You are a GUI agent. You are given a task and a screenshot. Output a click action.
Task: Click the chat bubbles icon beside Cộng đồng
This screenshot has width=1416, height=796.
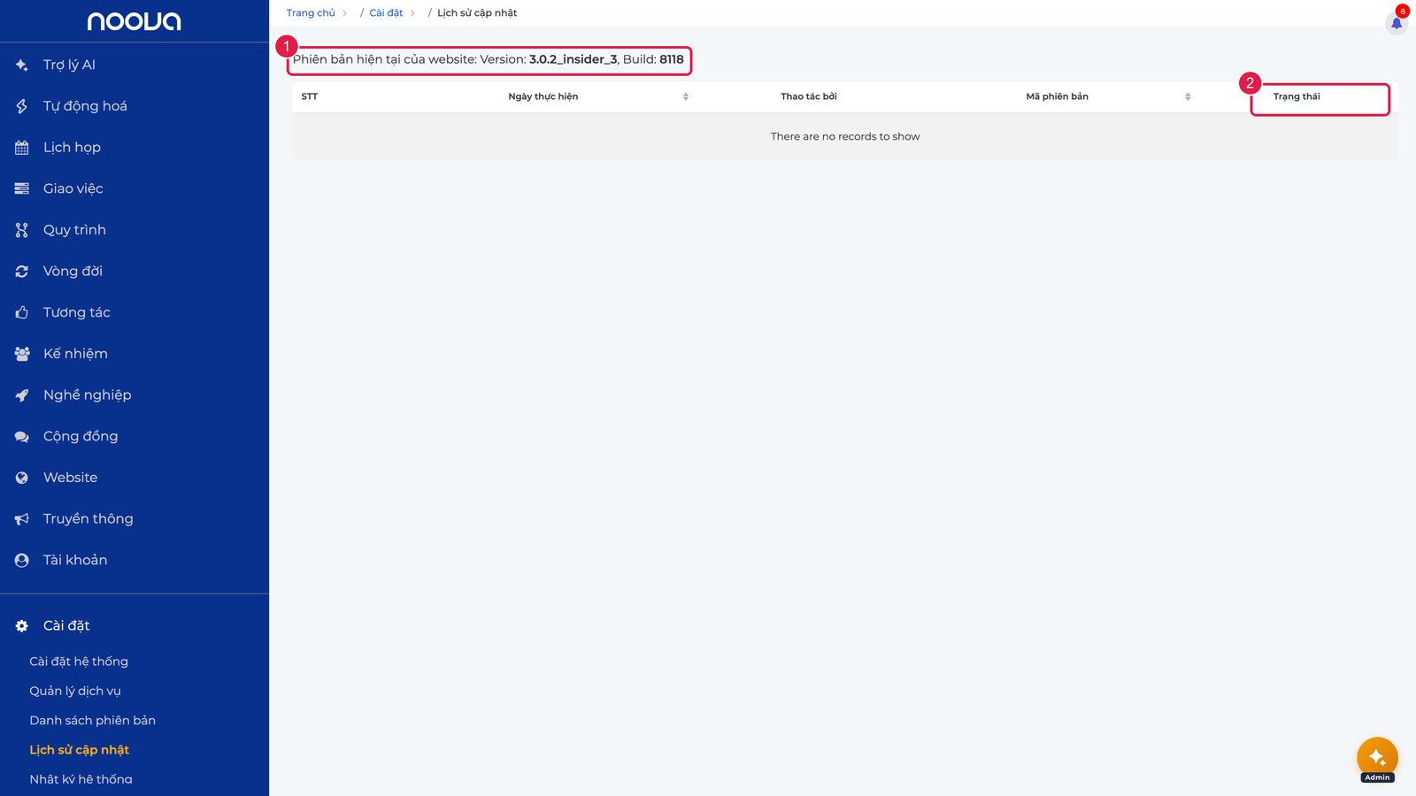click(22, 436)
